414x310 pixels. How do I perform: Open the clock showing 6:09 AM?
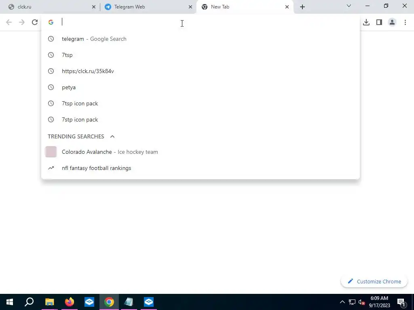379,302
